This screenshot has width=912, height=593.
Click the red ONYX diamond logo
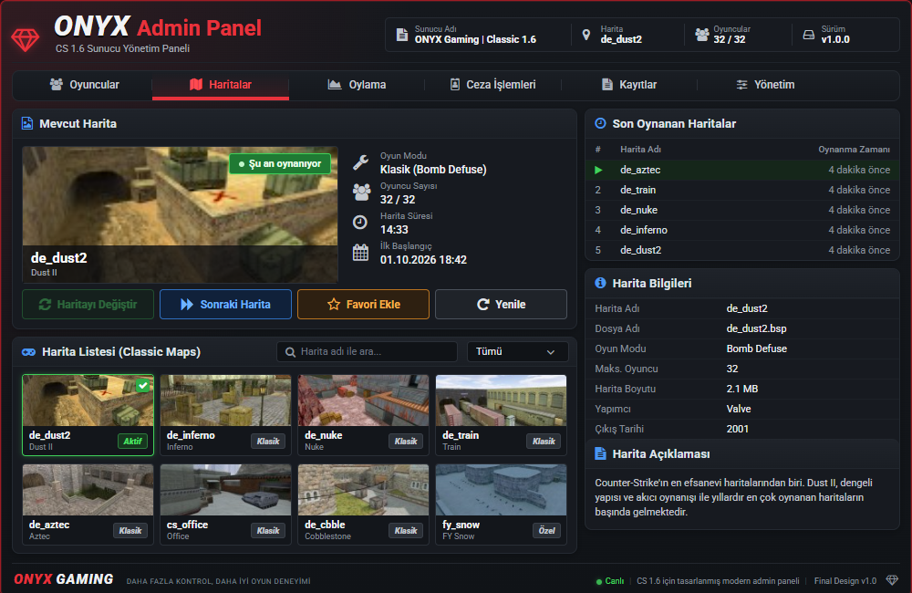tap(25, 39)
